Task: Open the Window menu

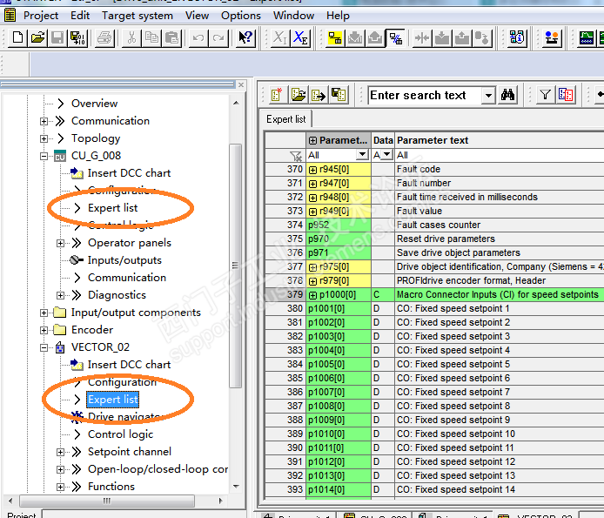Action: (x=293, y=16)
